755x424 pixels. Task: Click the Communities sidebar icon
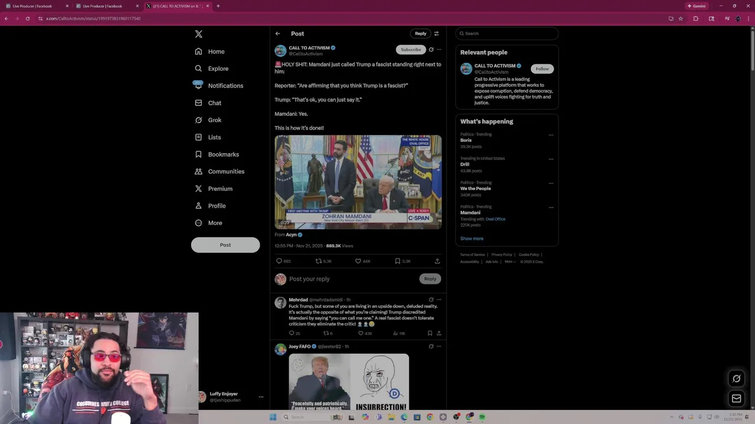tap(199, 171)
